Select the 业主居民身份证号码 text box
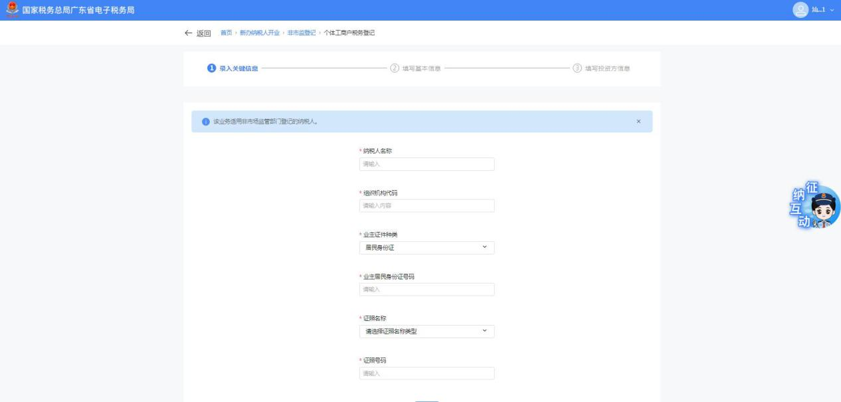The width and height of the screenshot is (841, 402). pos(426,290)
